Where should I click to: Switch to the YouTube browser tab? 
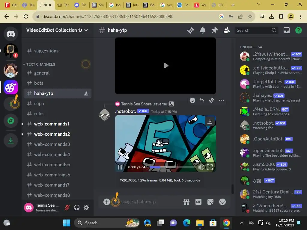tap(201, 5)
